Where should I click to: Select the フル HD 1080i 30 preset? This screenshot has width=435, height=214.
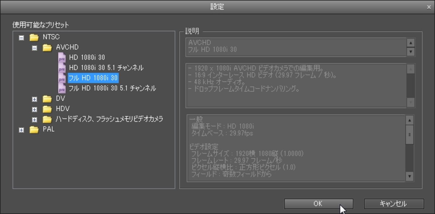click(93, 78)
